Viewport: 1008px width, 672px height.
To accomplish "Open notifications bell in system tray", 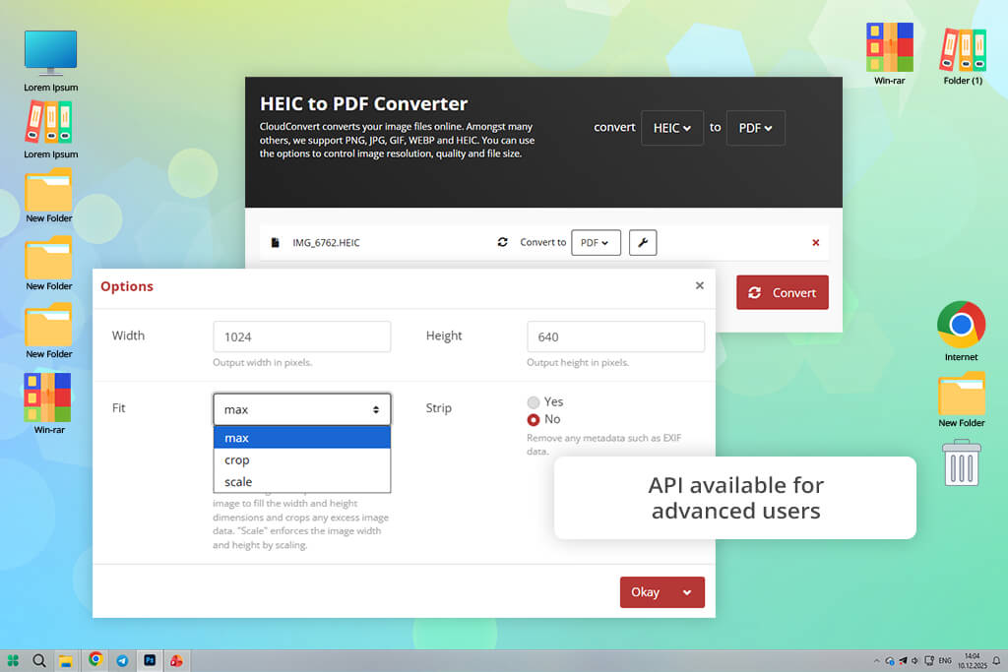I will 996,660.
